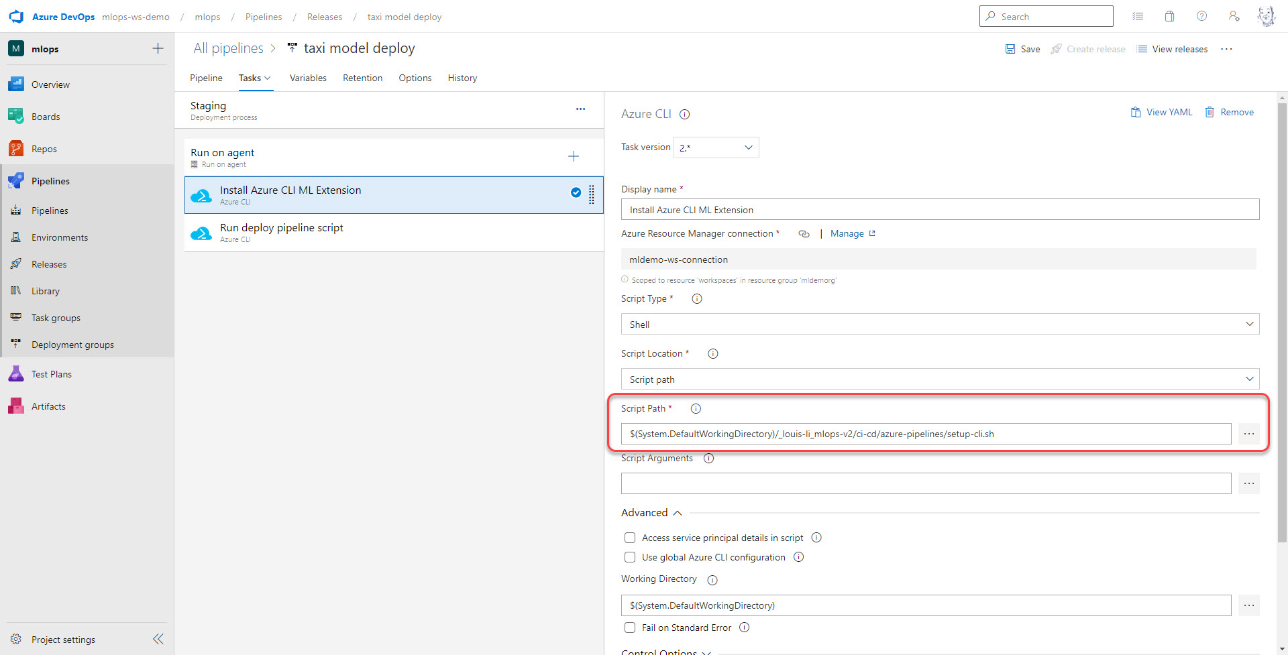This screenshot has width=1288, height=655.
Task: Open Repos in the sidebar
Action: (x=87, y=149)
